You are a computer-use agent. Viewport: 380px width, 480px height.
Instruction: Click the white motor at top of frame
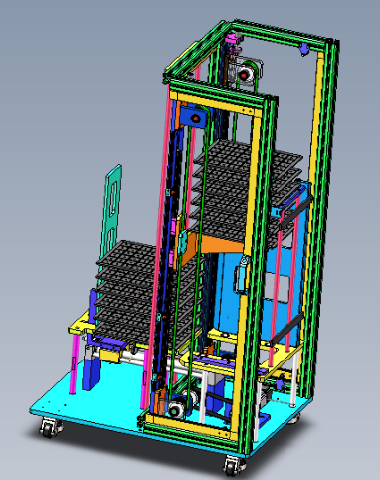point(247,73)
